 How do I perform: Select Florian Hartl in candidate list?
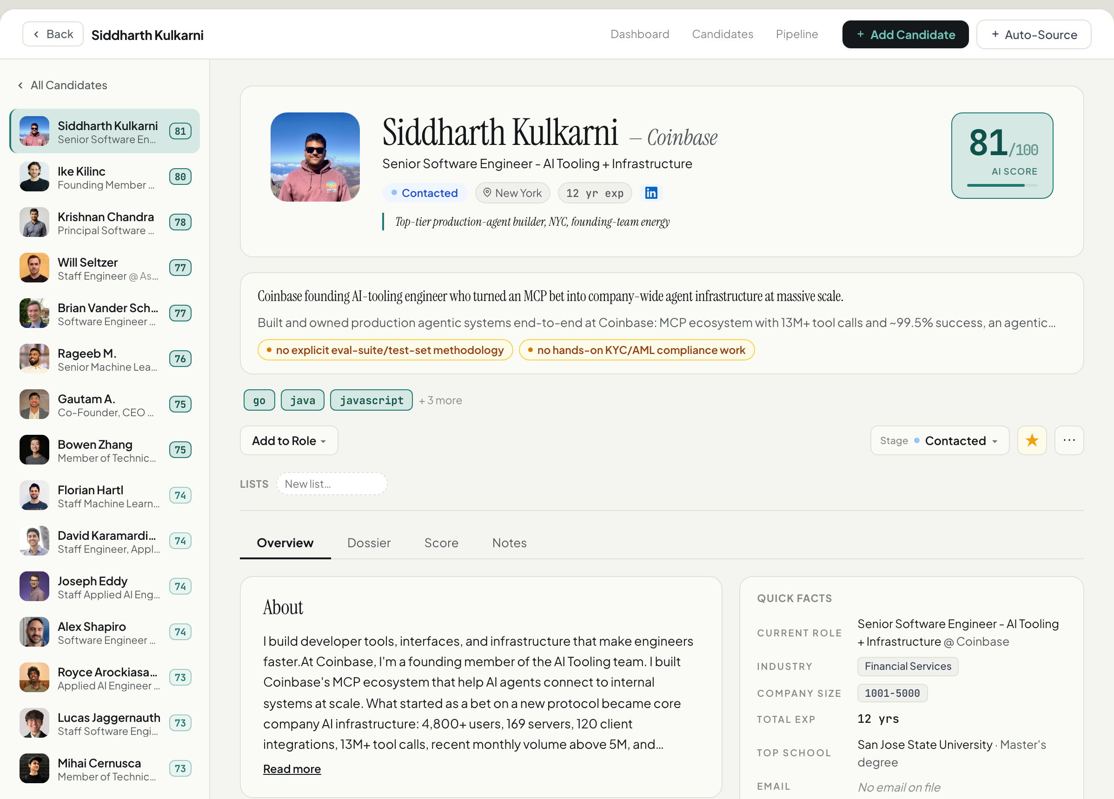(x=105, y=496)
